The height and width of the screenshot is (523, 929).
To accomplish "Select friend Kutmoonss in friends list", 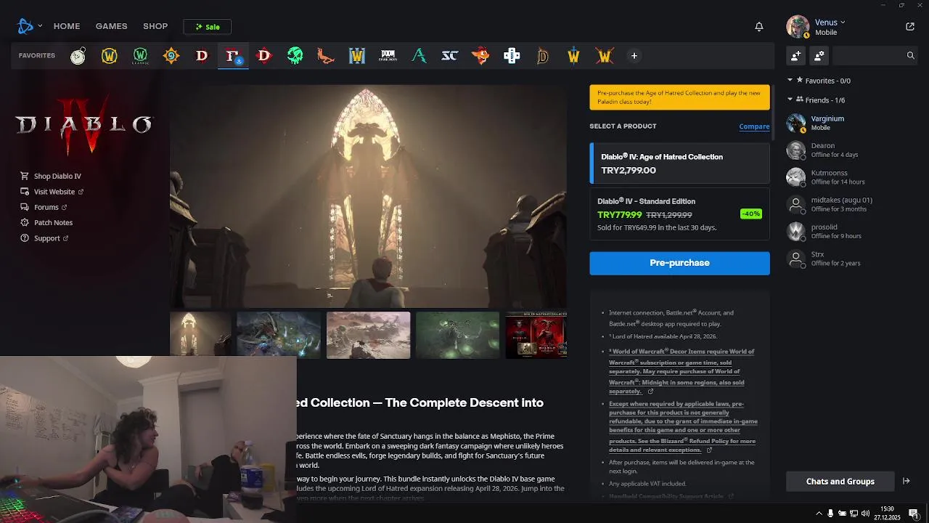I will click(851, 177).
